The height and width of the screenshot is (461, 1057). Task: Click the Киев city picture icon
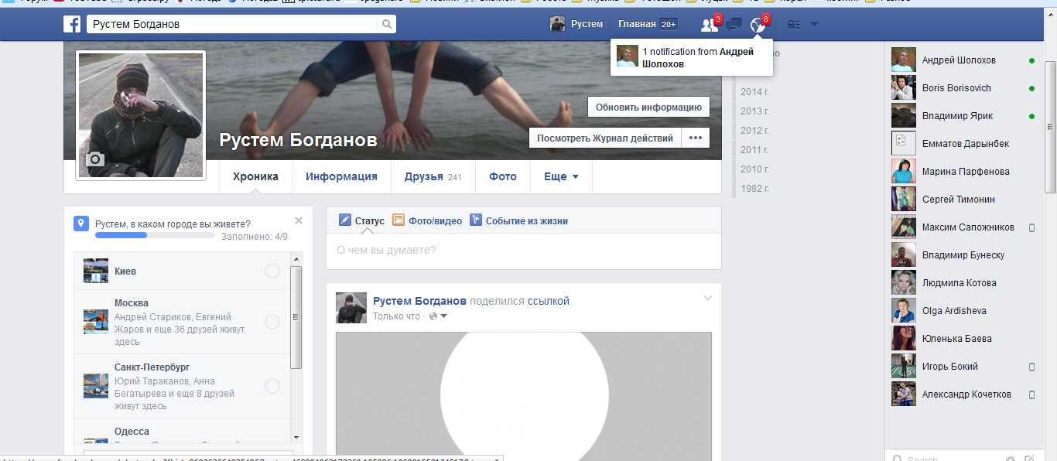tap(96, 271)
